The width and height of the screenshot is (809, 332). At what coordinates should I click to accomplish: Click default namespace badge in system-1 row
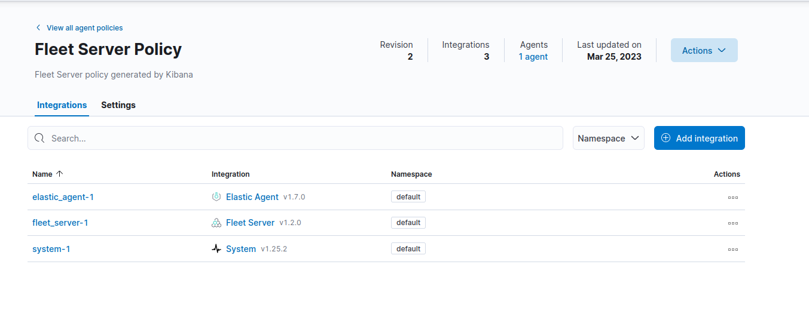[x=408, y=249]
